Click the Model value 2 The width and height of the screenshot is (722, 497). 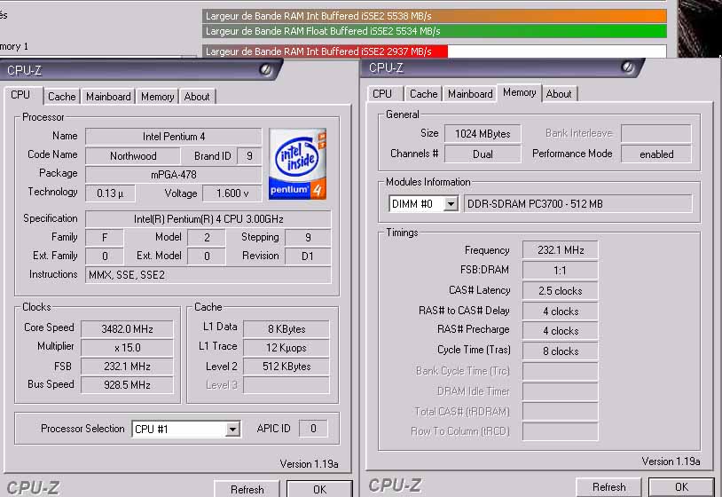coord(207,238)
